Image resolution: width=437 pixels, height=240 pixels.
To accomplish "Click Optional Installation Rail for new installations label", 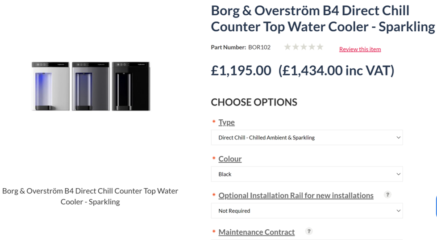I will coord(295,195).
